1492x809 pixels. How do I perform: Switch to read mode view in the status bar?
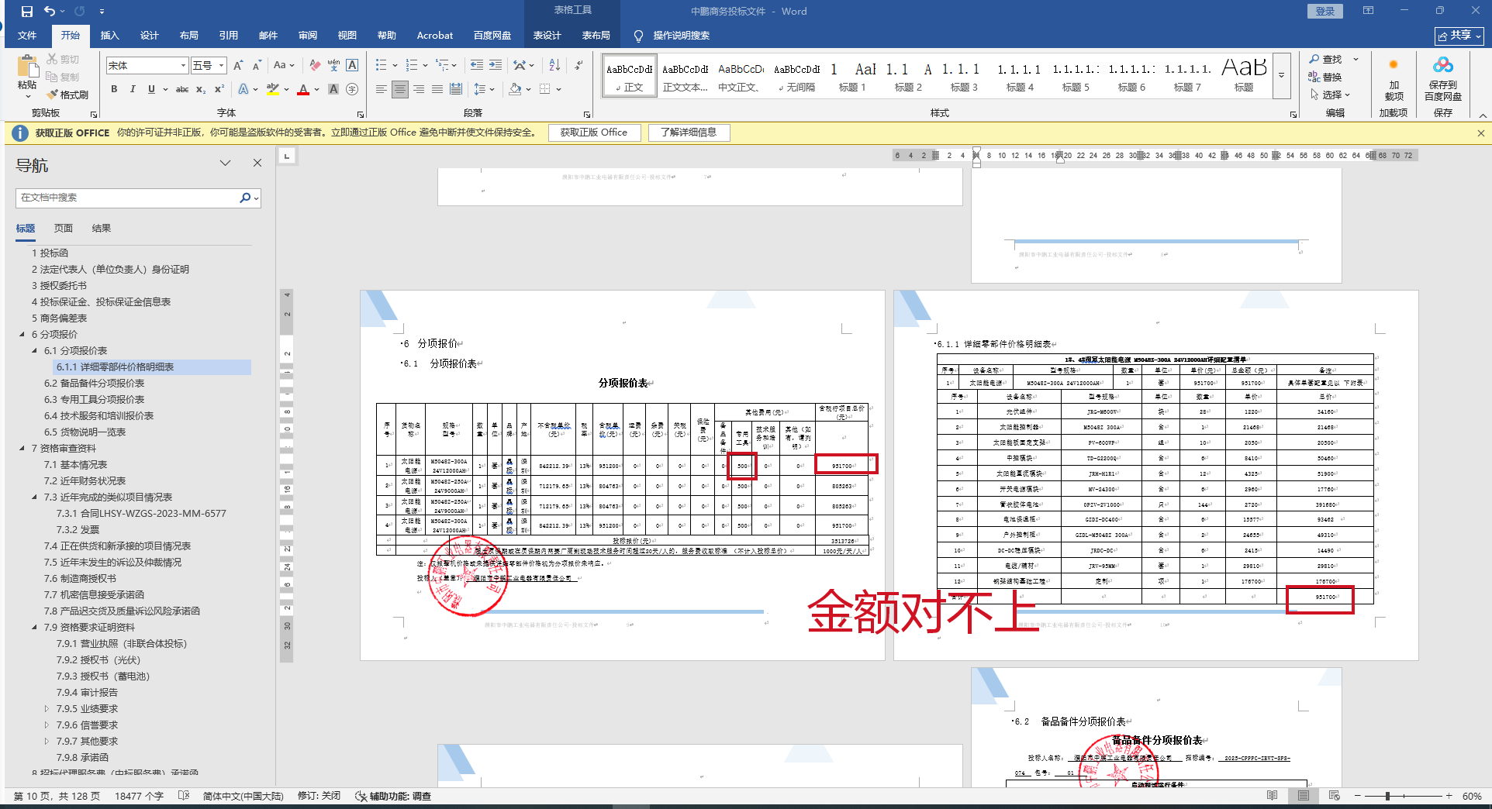point(1272,796)
